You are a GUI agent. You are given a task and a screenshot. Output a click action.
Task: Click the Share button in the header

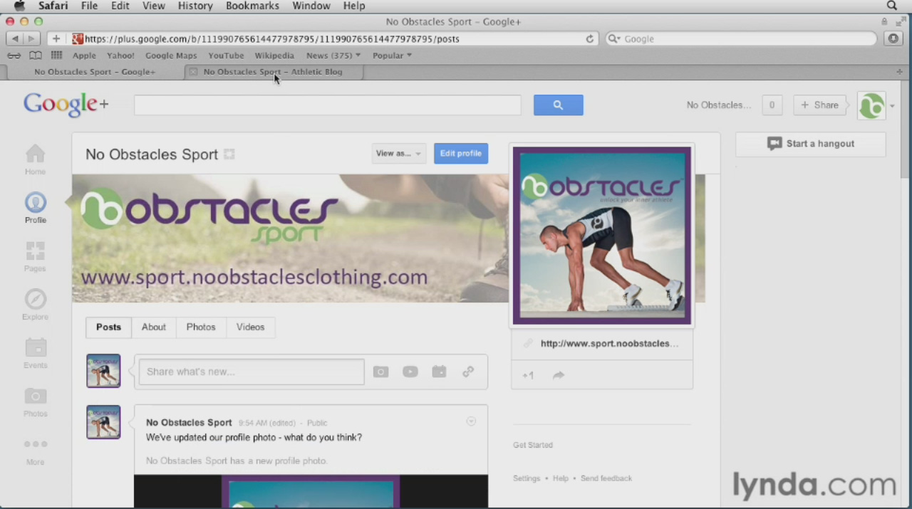(819, 105)
